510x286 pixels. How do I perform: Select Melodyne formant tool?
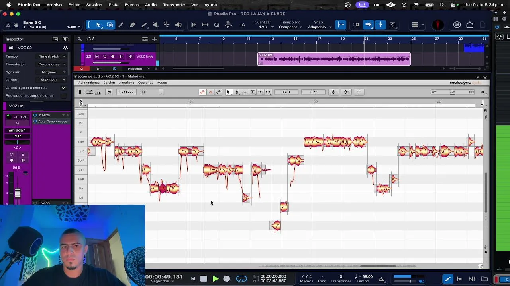click(245, 92)
